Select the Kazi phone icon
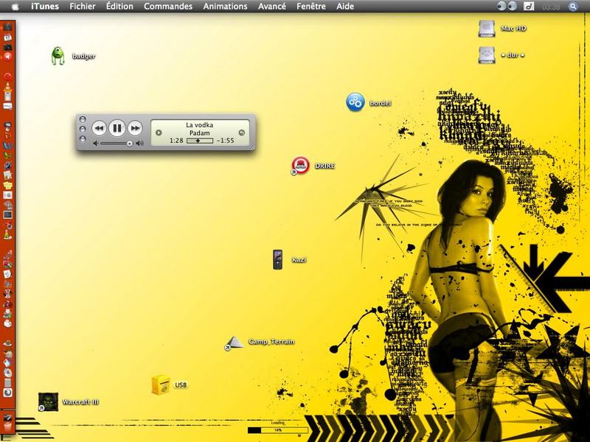The image size is (590, 442). (278, 259)
